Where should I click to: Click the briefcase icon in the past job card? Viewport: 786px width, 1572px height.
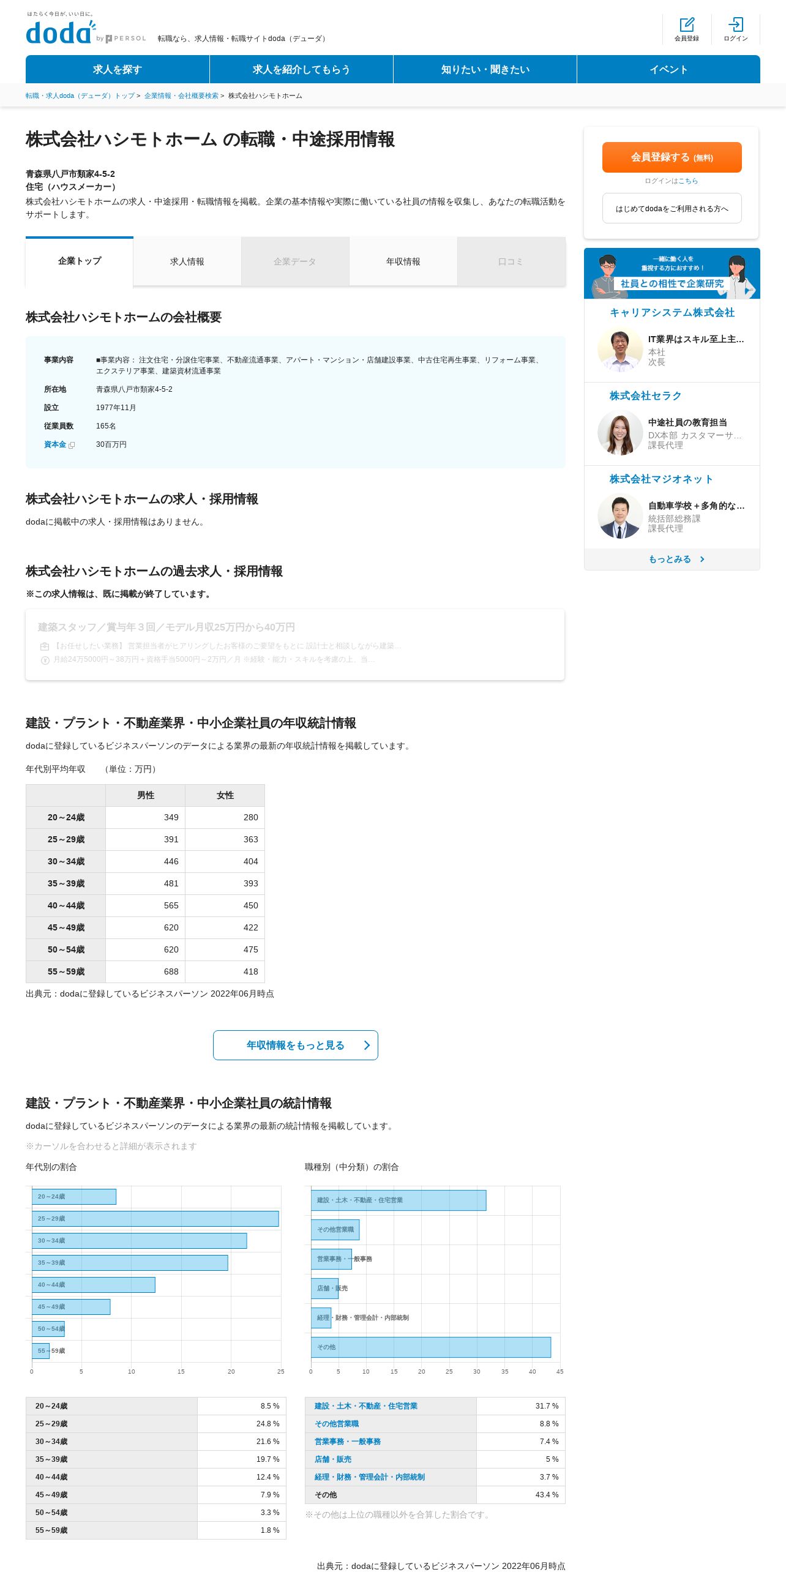click(45, 646)
